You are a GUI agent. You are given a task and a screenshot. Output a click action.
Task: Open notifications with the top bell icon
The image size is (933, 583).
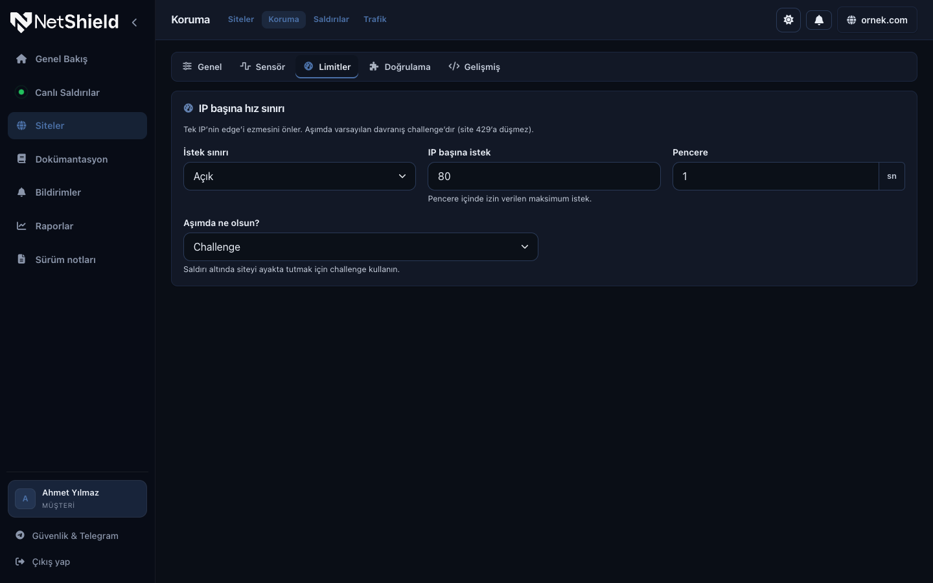pyautogui.click(x=819, y=20)
